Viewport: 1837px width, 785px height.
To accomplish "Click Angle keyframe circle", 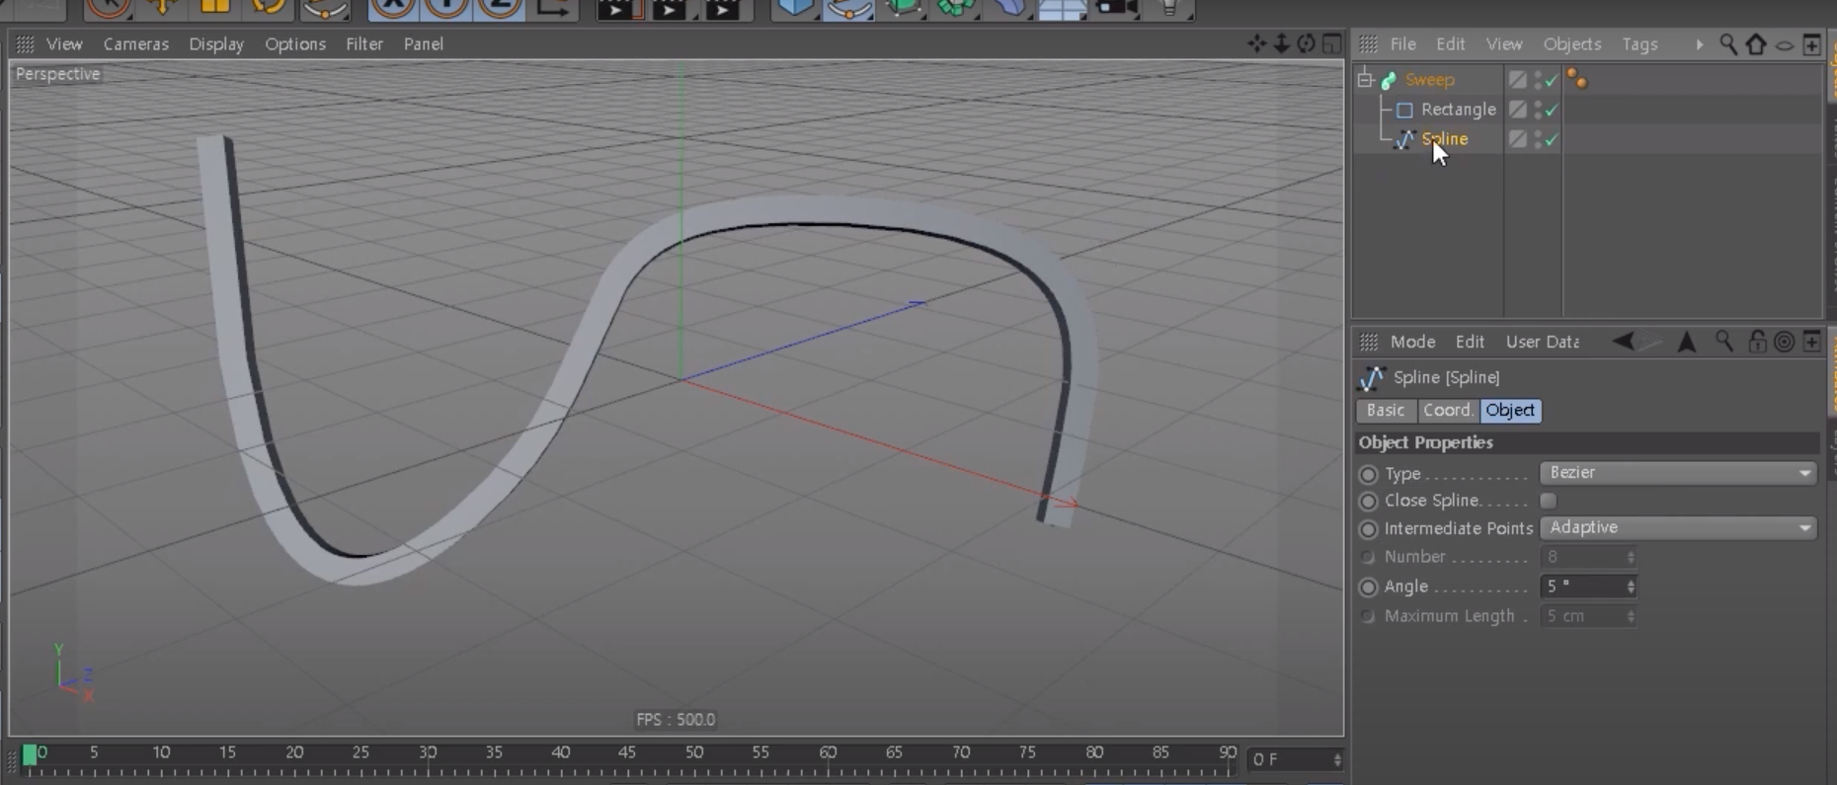I will [x=1368, y=587].
